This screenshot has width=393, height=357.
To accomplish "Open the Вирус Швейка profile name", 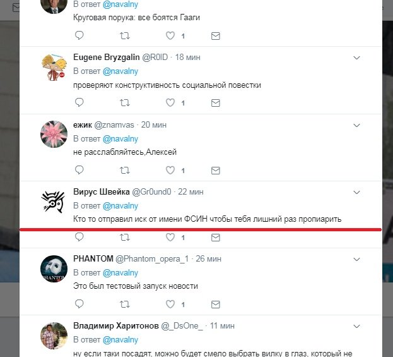I will click(102, 192).
